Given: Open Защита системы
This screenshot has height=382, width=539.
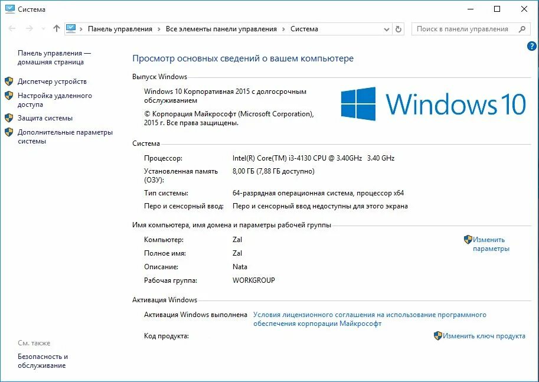Looking at the screenshot, I should coord(45,118).
